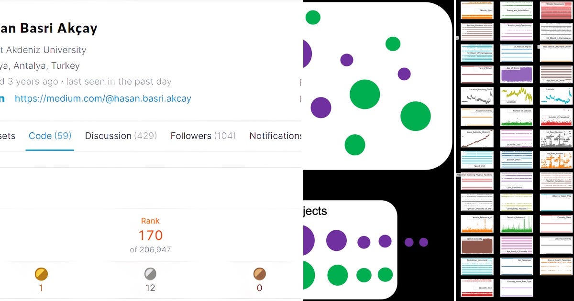Click the Rank 170 value

point(150,235)
